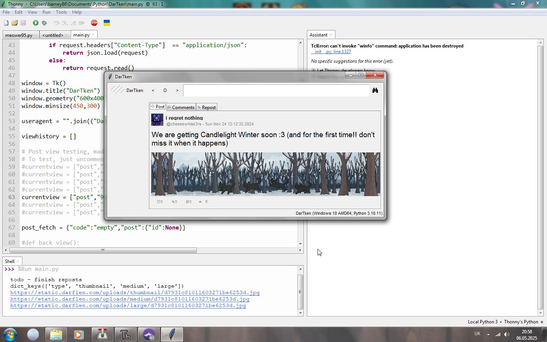Select the Repost tab in DarTken

coord(207,107)
